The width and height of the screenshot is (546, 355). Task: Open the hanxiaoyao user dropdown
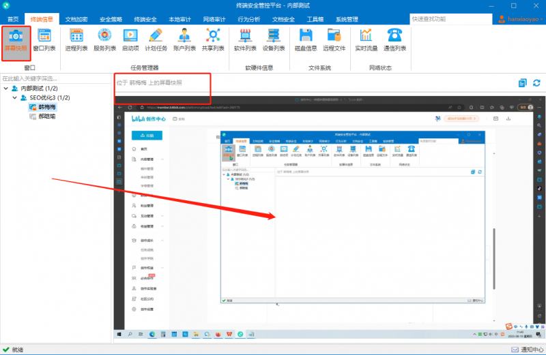[521, 19]
